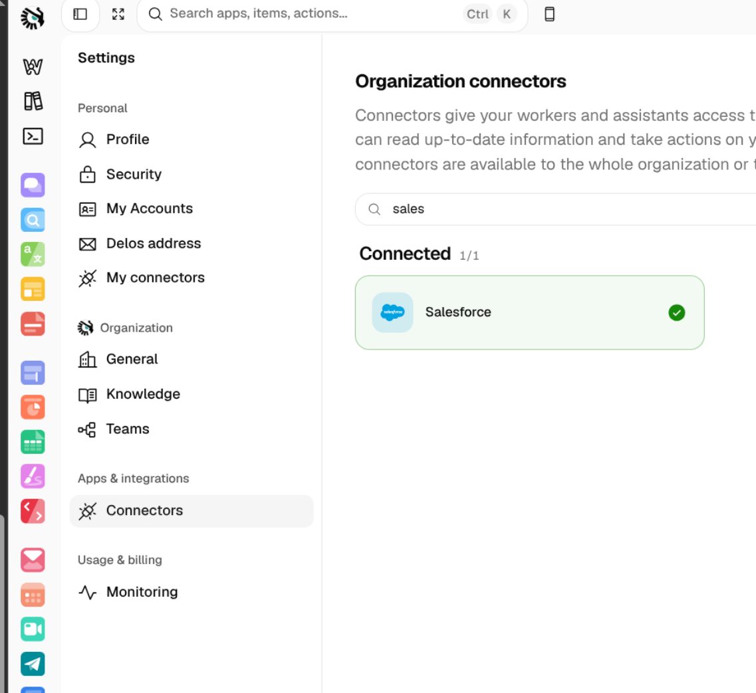
Task: Open the indigo form app icon
Action: (33, 373)
